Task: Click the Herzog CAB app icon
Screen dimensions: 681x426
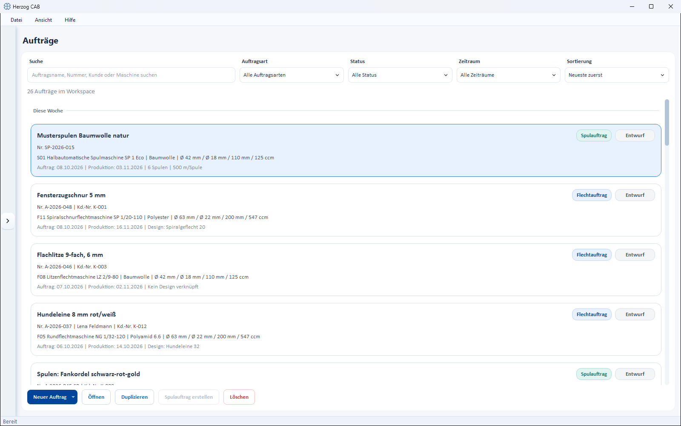Action: tap(7, 6)
